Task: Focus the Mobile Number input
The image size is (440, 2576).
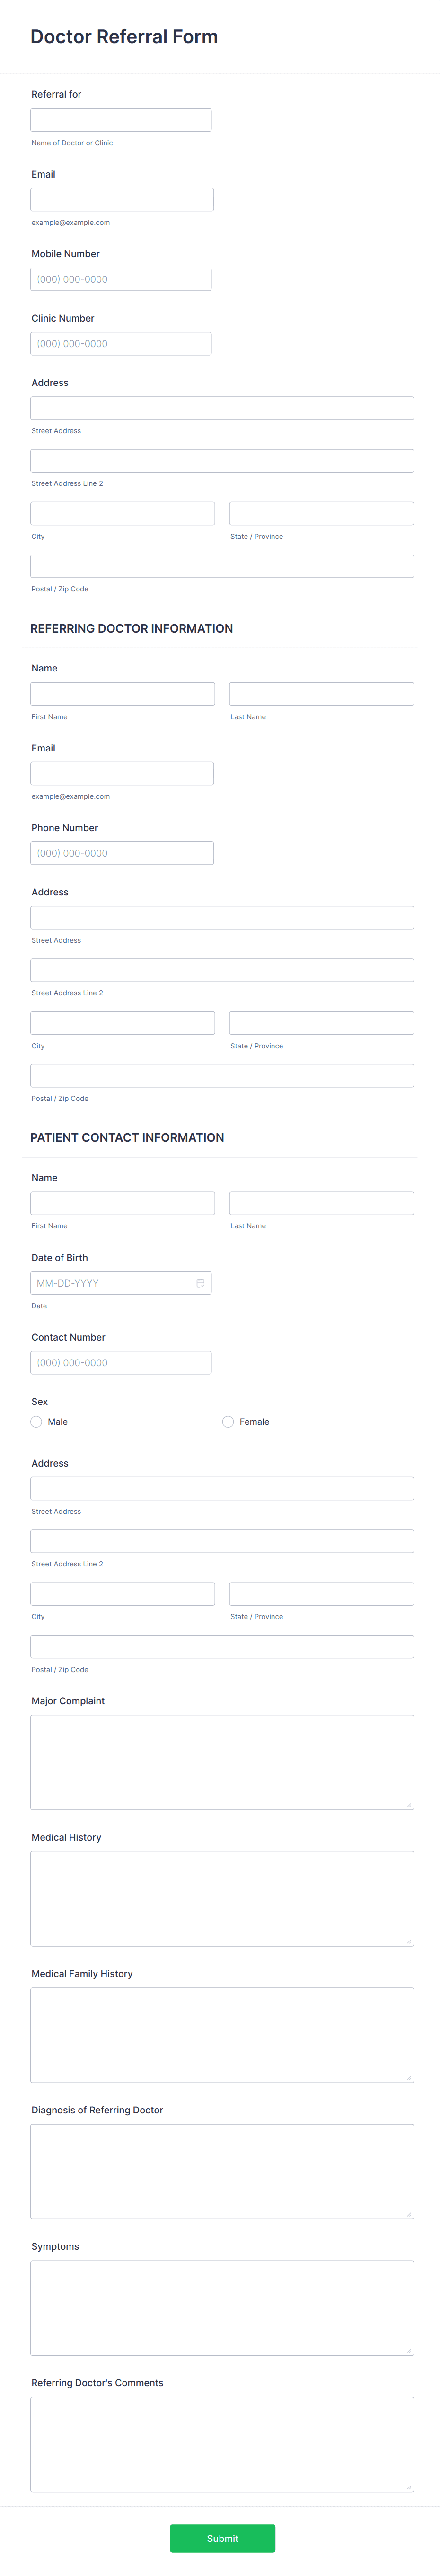Action: (x=121, y=279)
